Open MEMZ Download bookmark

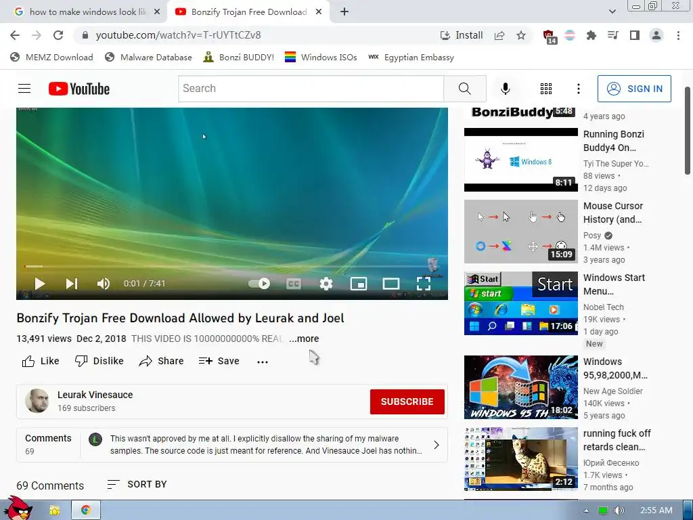(x=51, y=57)
